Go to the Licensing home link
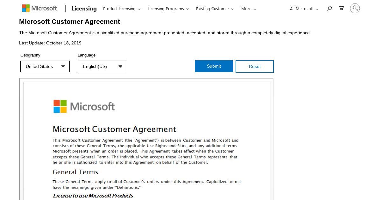 [x=84, y=9]
